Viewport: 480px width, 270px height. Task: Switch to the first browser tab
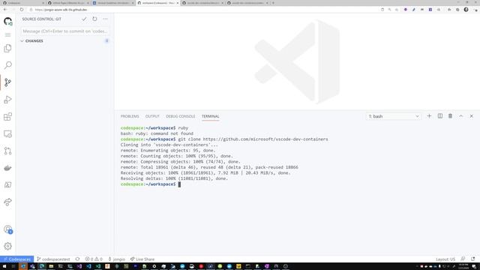pos(23,3)
